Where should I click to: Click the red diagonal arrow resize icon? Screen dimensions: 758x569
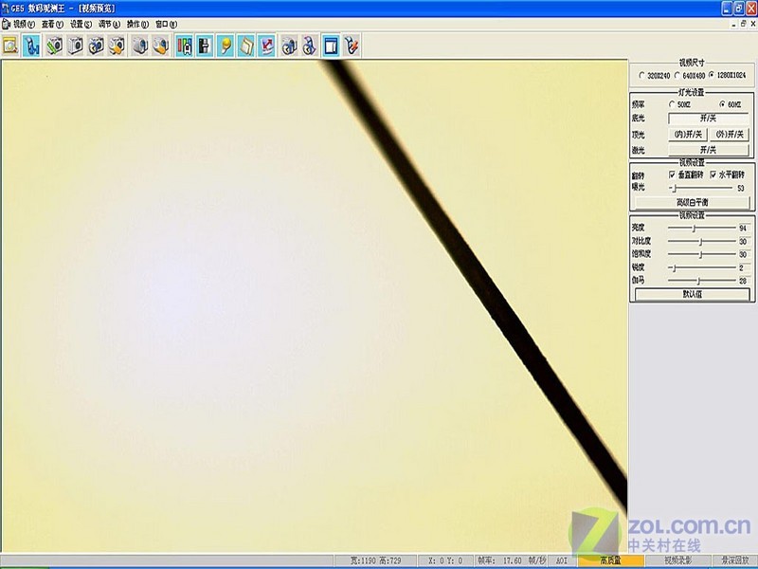tap(266, 46)
